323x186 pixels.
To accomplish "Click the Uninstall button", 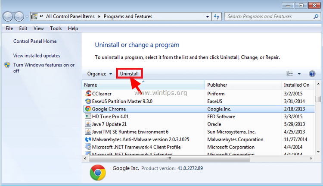I will (129, 74).
